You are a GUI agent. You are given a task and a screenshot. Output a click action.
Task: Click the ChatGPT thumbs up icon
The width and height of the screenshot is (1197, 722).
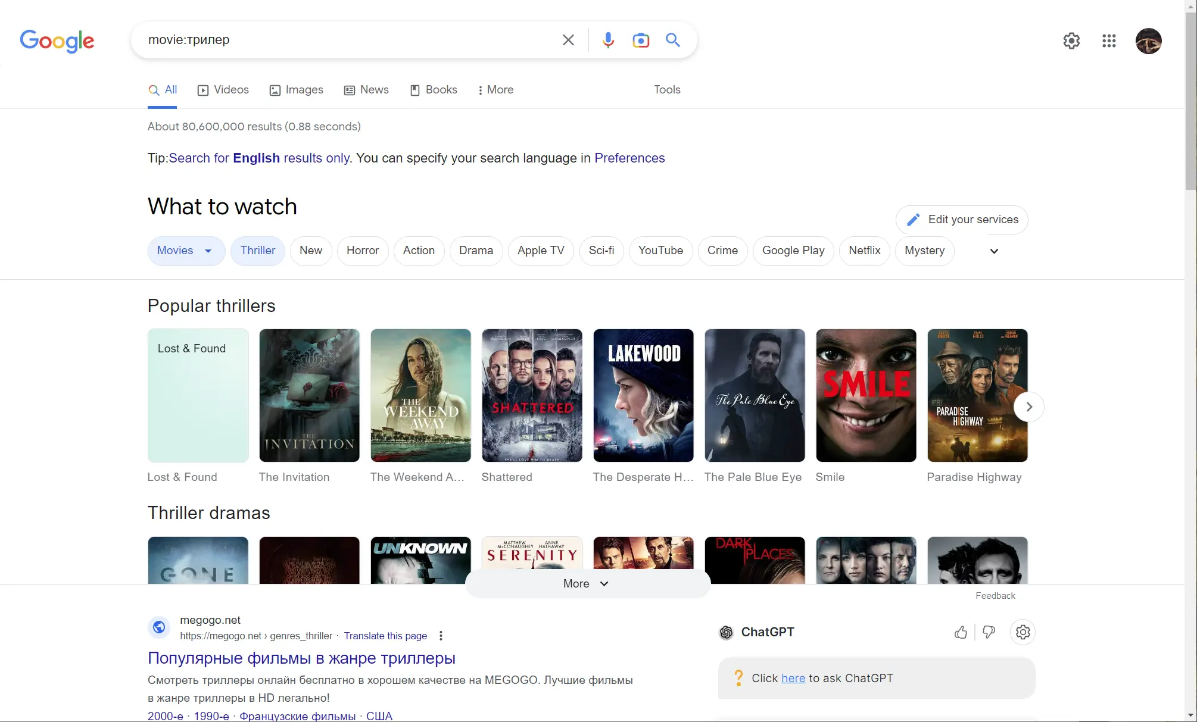pyautogui.click(x=961, y=632)
